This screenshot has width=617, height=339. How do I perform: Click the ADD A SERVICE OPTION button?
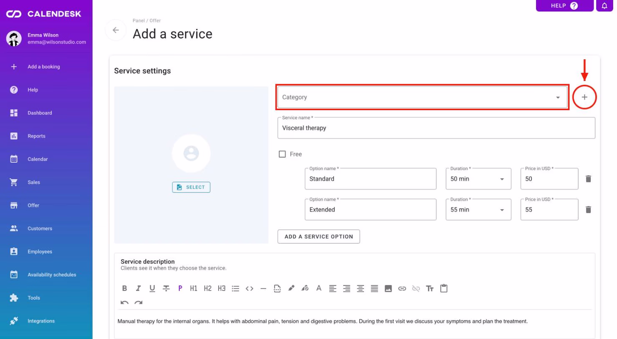[319, 236]
